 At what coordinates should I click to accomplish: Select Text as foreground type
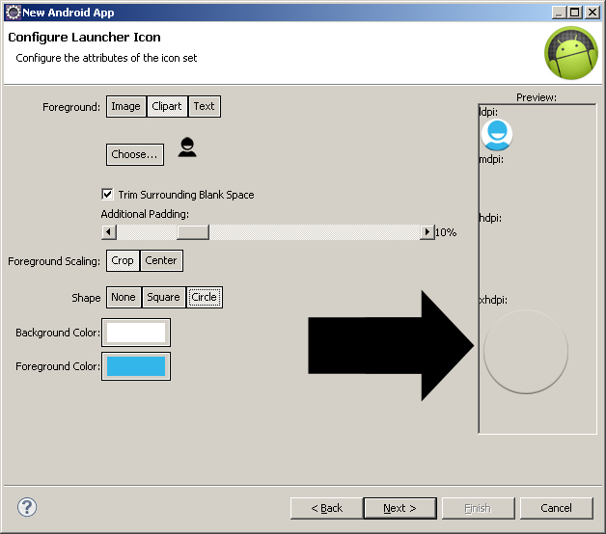pyautogui.click(x=204, y=106)
